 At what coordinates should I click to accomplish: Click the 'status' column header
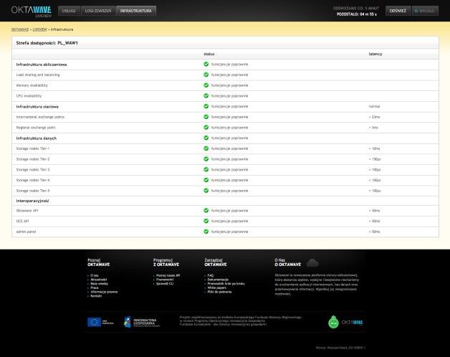click(x=209, y=54)
